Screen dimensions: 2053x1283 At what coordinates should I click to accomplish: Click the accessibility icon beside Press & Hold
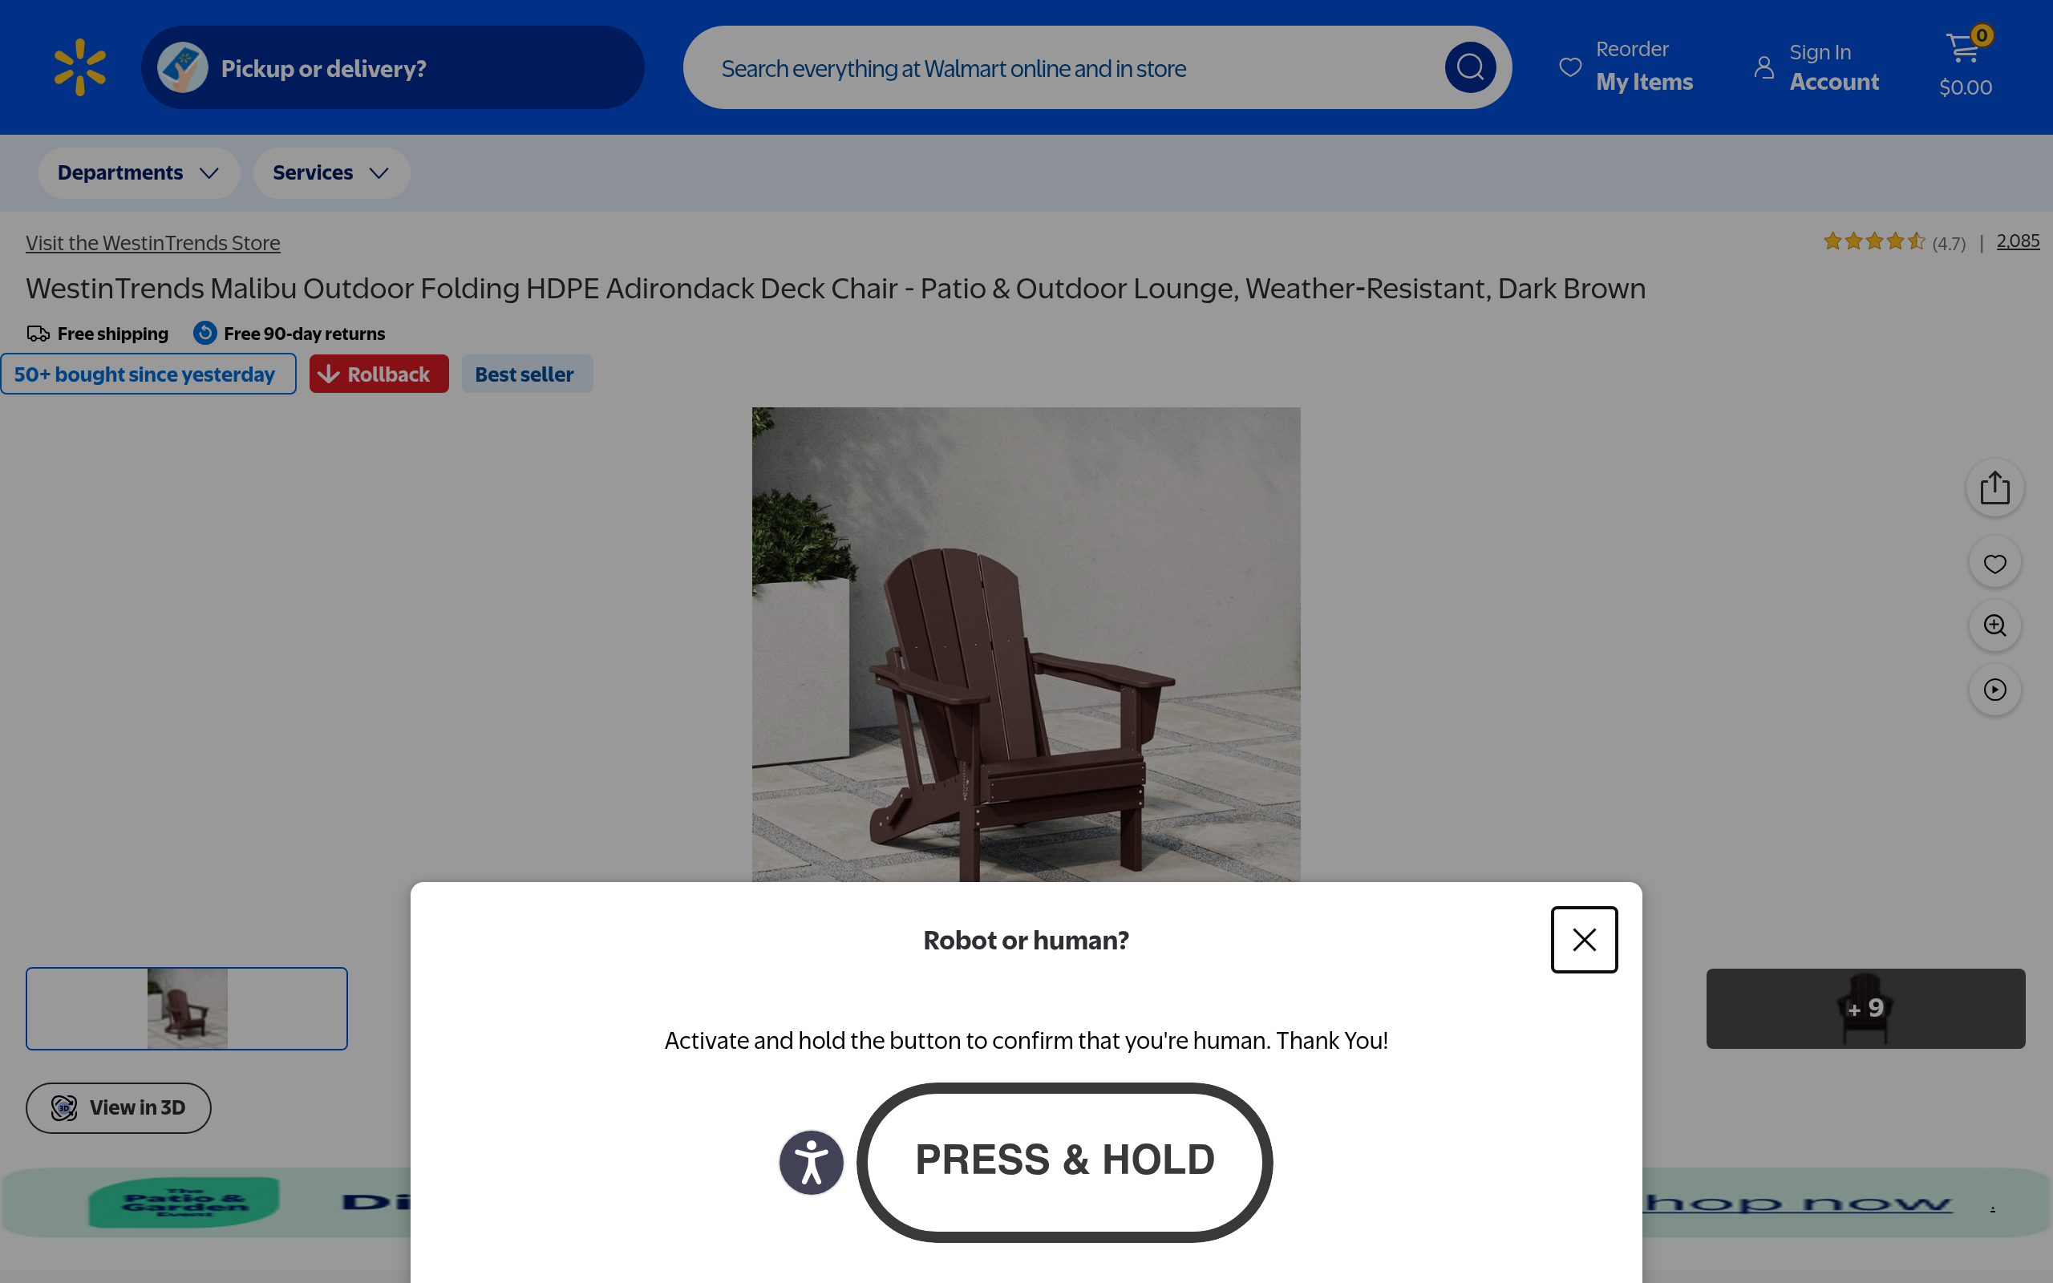pyautogui.click(x=811, y=1162)
